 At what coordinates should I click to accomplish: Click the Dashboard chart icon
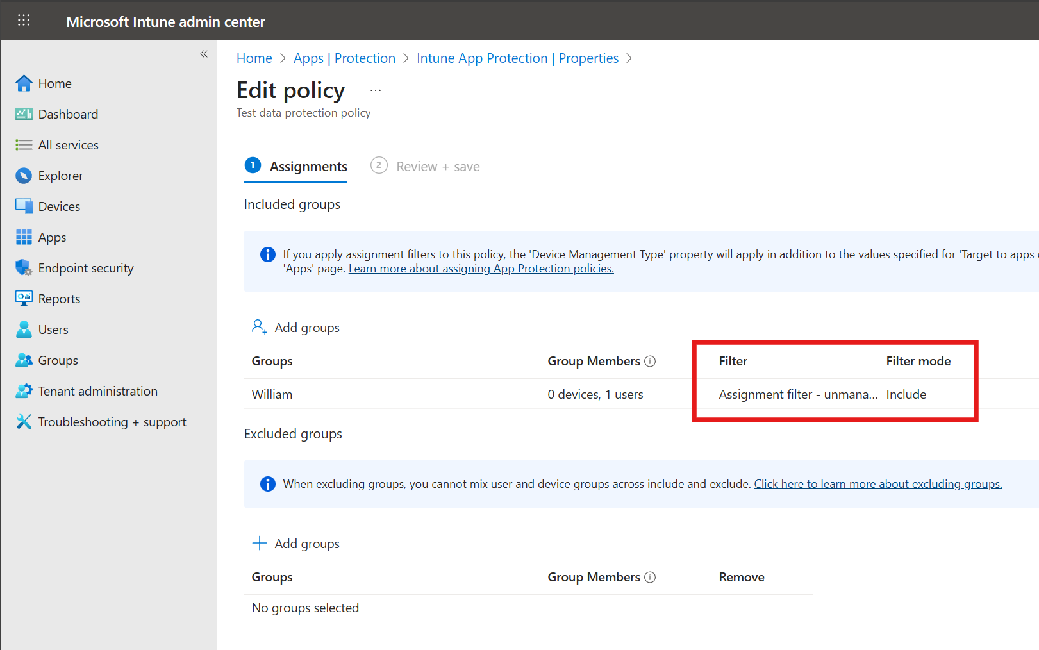[24, 114]
